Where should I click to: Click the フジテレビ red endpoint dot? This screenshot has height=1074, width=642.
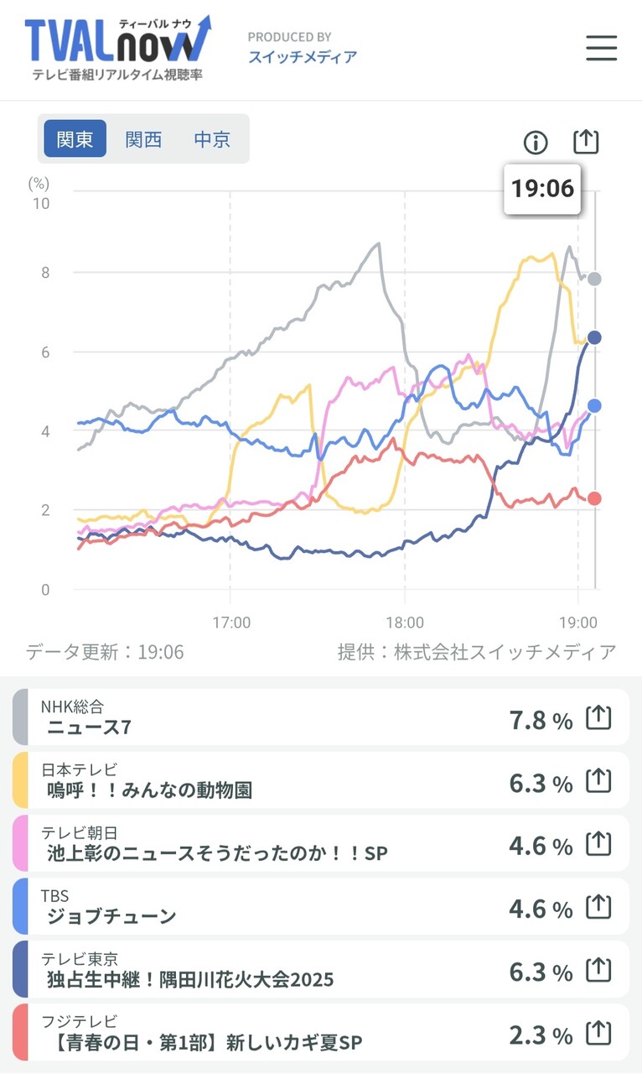tap(594, 498)
